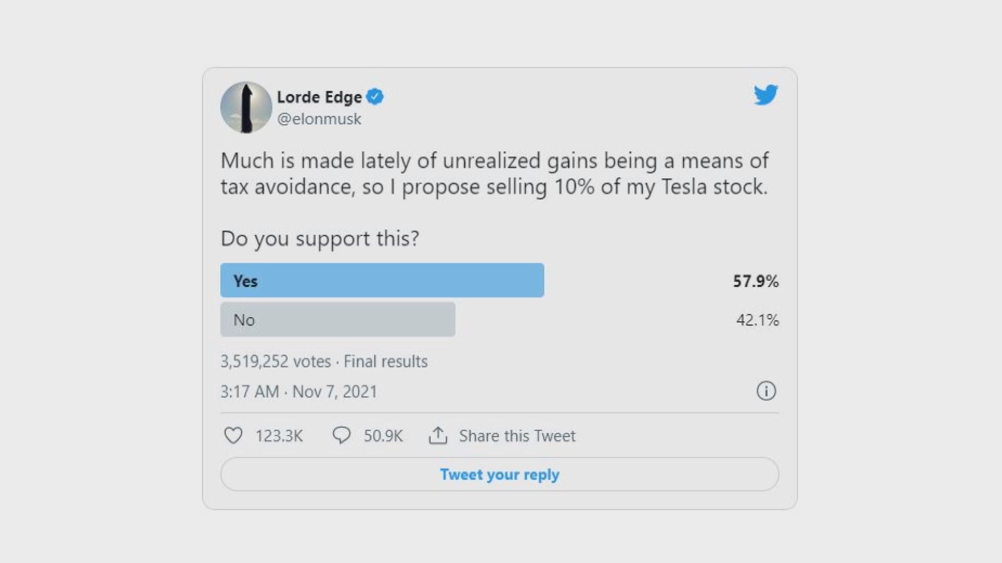Click Share this Tweet text

click(517, 436)
